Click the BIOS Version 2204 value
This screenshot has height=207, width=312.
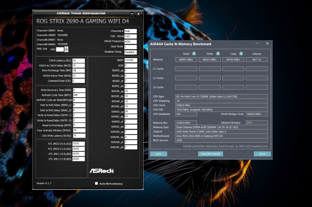click(x=222, y=140)
